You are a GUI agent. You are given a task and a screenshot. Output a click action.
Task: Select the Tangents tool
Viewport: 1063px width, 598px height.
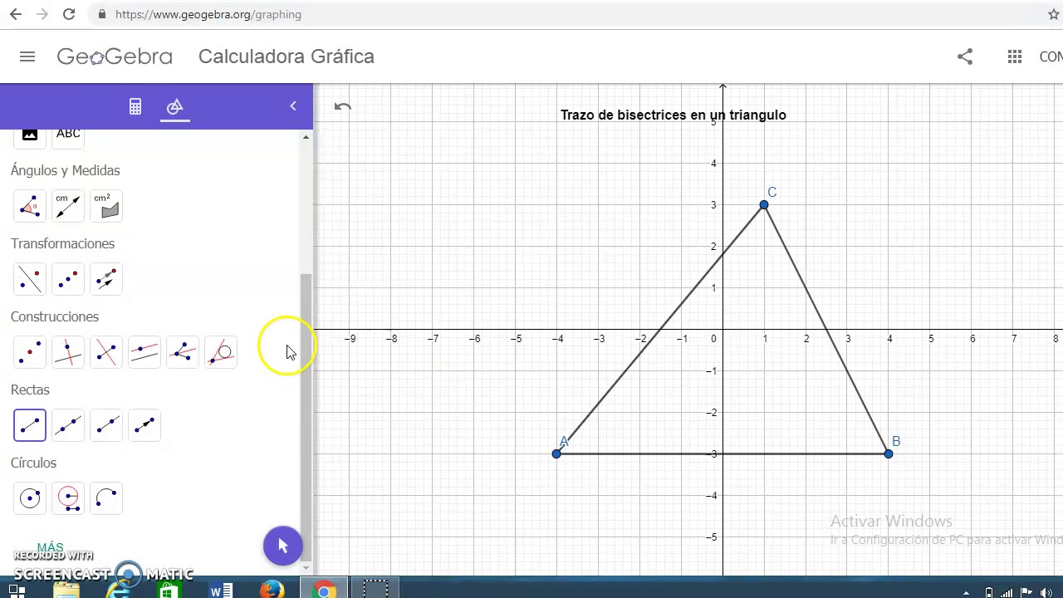[221, 352]
